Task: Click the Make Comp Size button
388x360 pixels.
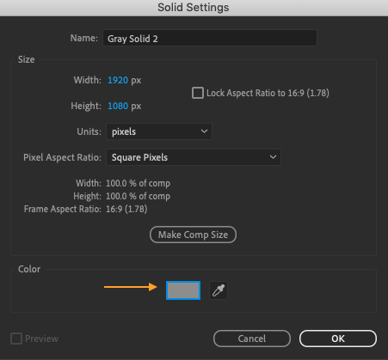Action: 193,235
